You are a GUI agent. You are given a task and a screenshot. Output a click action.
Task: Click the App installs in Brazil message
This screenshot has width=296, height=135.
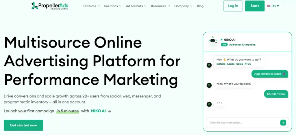270,74
